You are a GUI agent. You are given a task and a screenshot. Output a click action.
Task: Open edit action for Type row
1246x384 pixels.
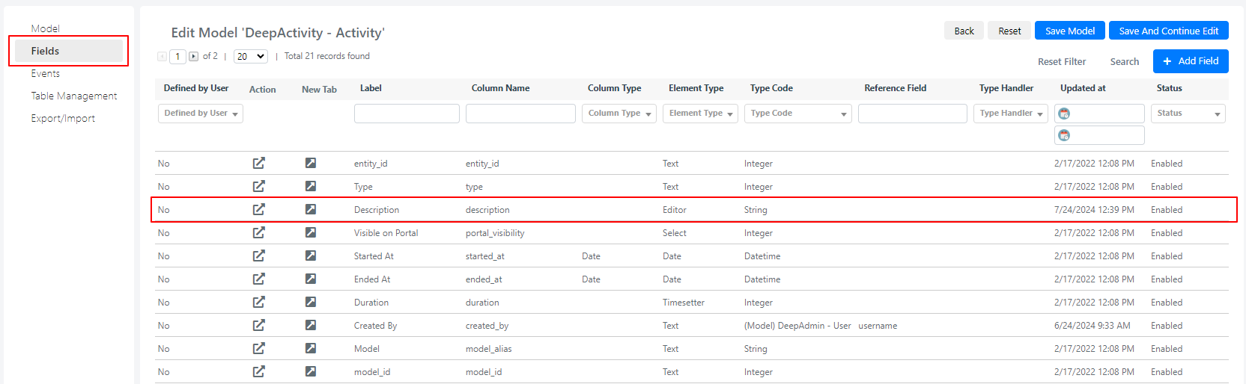259,186
